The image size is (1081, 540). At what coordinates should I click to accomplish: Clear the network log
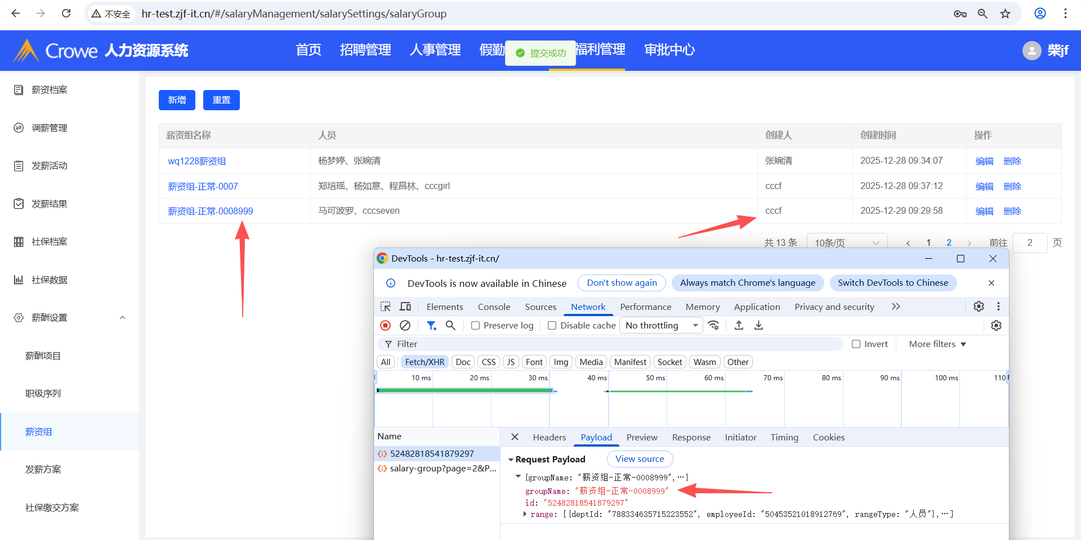click(x=405, y=326)
